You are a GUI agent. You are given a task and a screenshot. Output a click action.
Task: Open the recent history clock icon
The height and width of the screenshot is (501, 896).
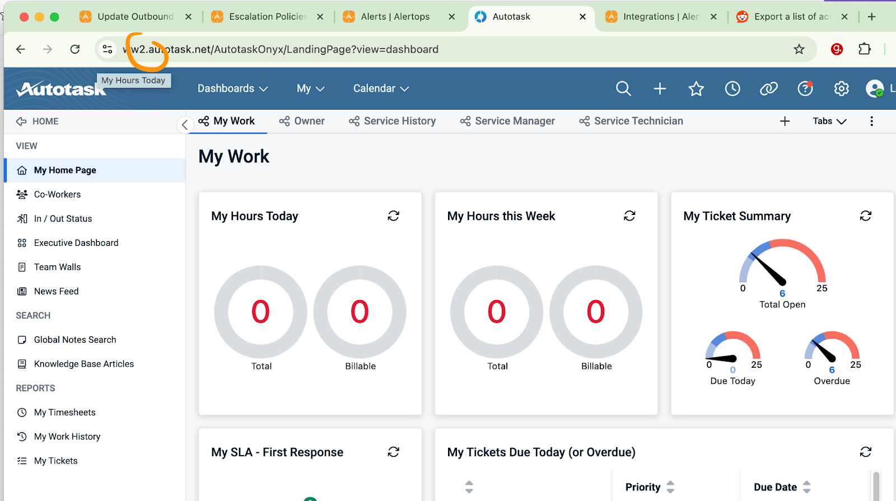[x=732, y=88]
